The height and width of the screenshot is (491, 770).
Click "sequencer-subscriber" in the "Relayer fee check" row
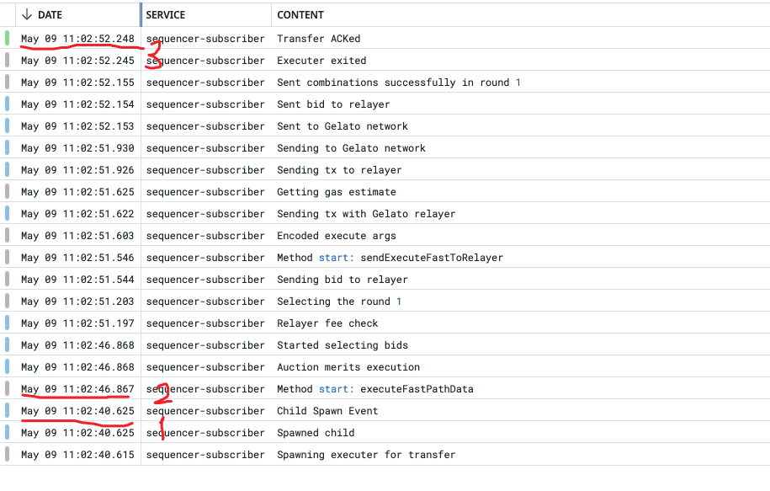[x=204, y=323]
